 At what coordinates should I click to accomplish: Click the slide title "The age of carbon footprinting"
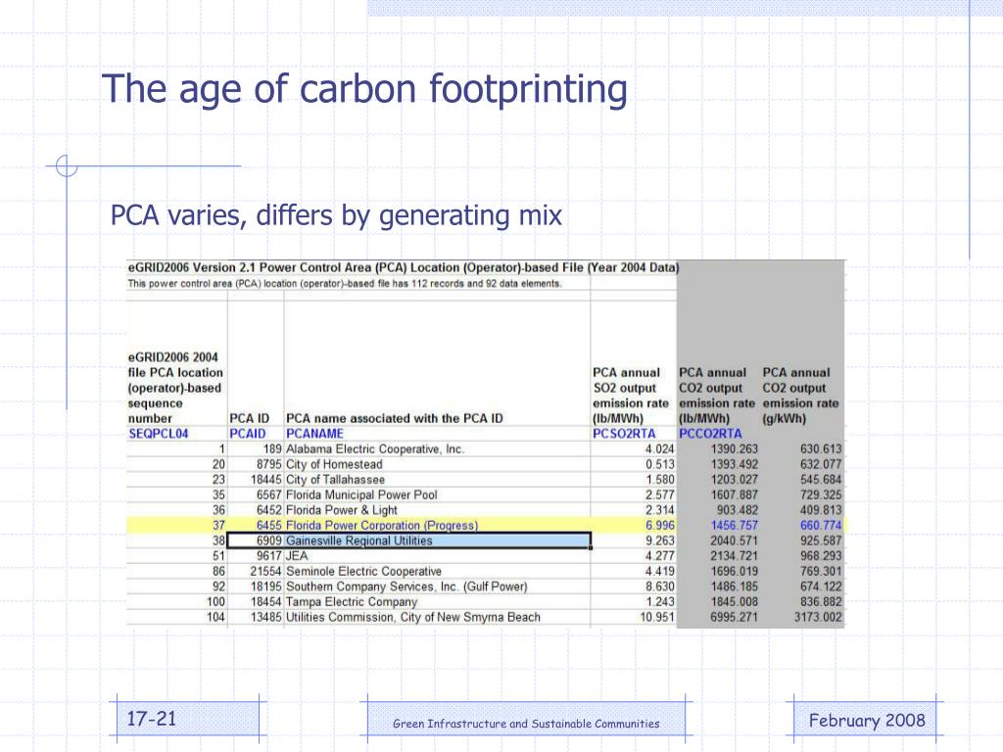pos(364,89)
